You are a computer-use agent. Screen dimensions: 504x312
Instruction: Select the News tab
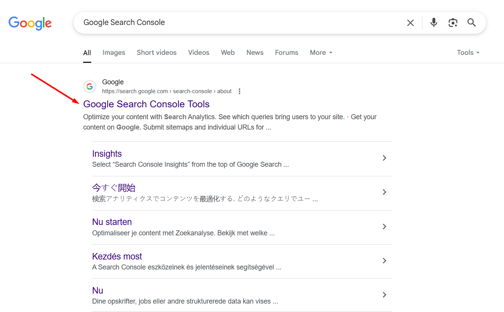(255, 53)
